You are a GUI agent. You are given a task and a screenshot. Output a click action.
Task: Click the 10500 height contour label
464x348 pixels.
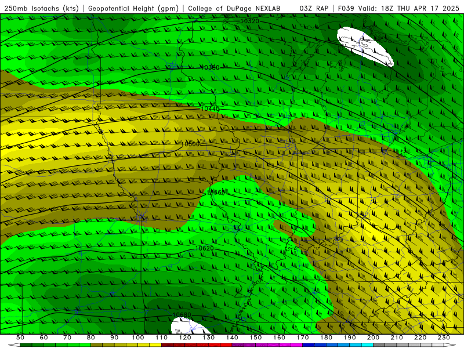tap(190, 144)
